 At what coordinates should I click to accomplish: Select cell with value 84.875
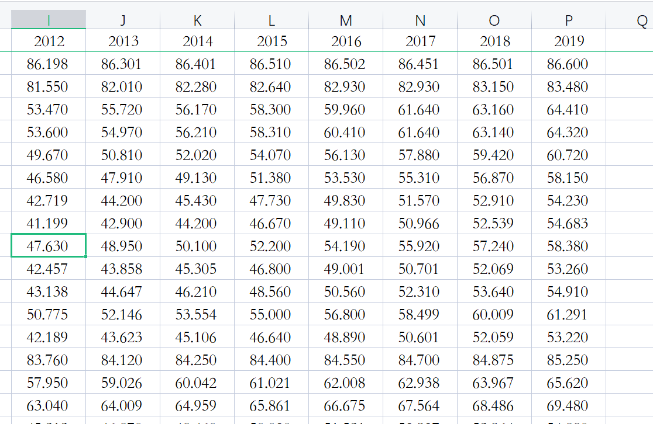[x=494, y=360]
